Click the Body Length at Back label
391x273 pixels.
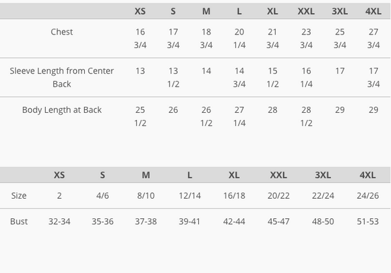click(x=62, y=110)
